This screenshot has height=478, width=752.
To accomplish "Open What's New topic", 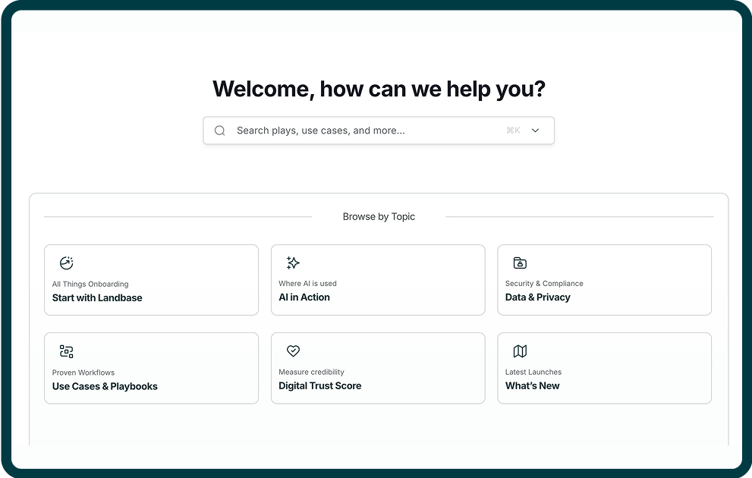I will pyautogui.click(x=604, y=368).
